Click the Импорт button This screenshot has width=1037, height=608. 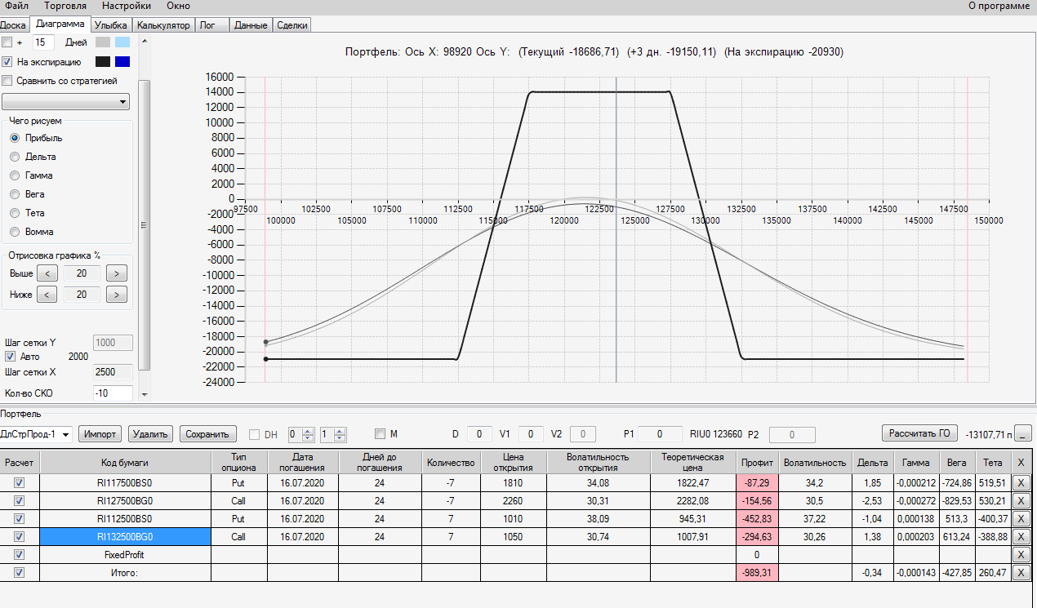[100, 434]
